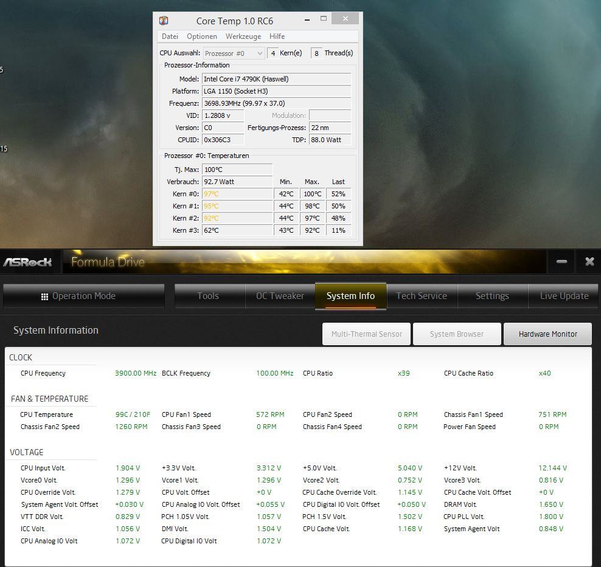Switch to the OC Tweaker tab
The width and height of the screenshot is (601, 567).
point(280,296)
